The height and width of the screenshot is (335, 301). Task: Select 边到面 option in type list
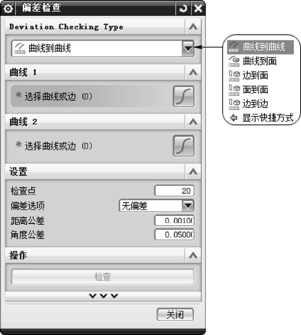click(248, 75)
